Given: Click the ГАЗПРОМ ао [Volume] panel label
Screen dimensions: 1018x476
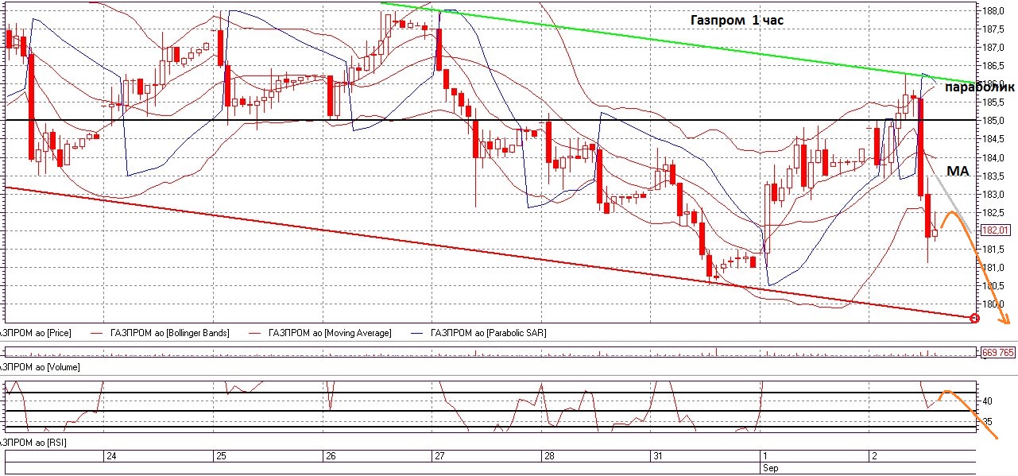Looking at the screenshot, I should click(40, 367).
